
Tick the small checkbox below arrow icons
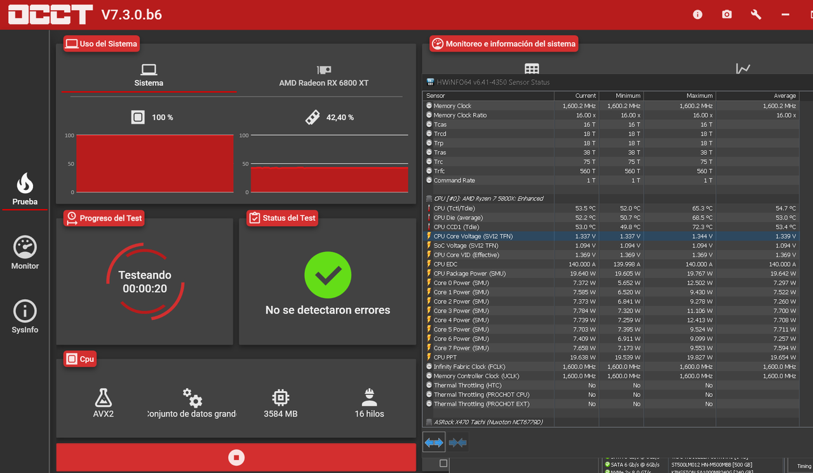point(443,463)
